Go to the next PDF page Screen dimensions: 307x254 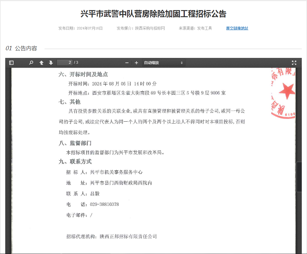[51, 63]
